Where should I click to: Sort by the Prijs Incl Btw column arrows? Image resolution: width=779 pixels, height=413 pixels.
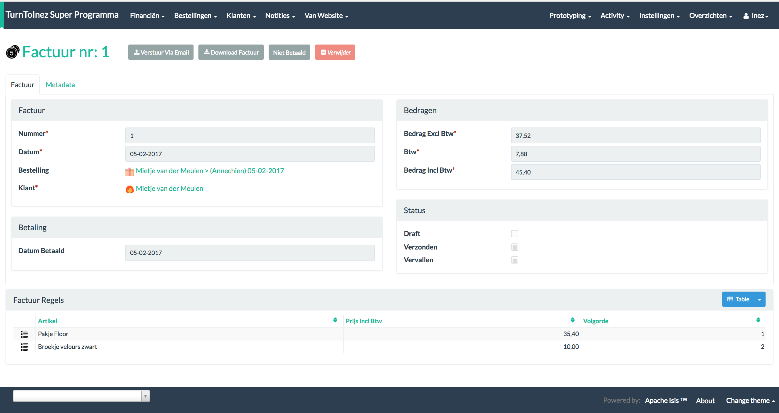point(573,320)
